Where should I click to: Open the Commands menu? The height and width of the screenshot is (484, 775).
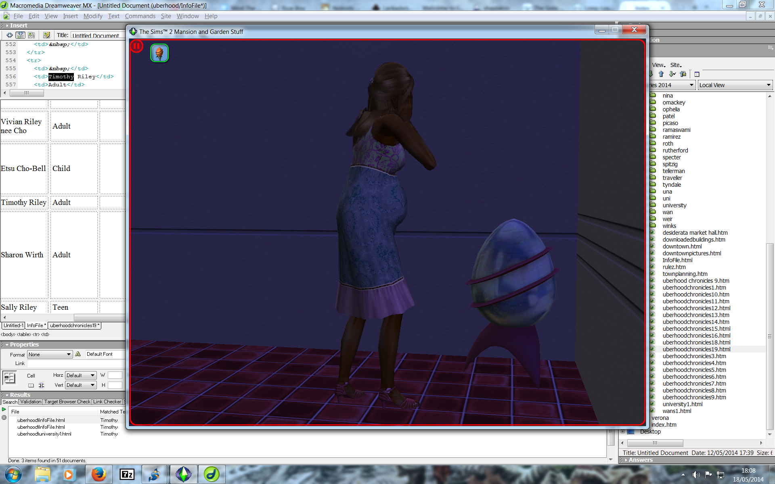[140, 16]
